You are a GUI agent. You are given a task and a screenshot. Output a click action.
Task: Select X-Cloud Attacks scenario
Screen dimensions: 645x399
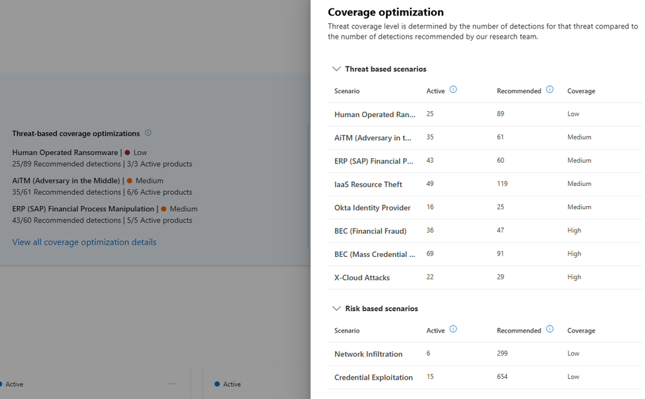click(362, 278)
